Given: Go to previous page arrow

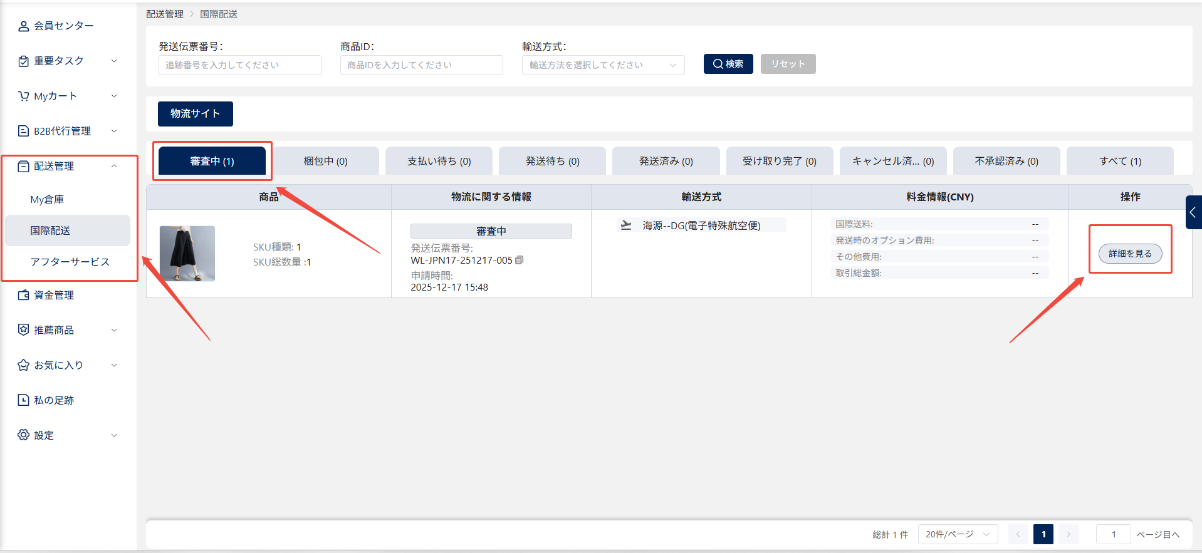Looking at the screenshot, I should pos(1018,534).
